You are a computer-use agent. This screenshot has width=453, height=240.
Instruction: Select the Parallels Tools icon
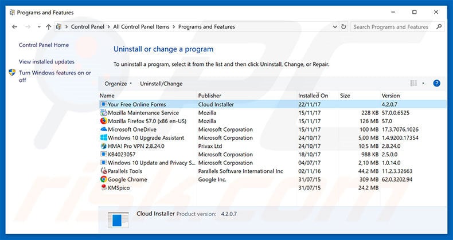103,171
